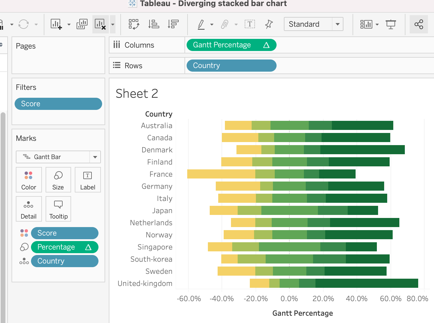Swap rows and columns
Viewport: 434px width, 323px height.
(134, 24)
